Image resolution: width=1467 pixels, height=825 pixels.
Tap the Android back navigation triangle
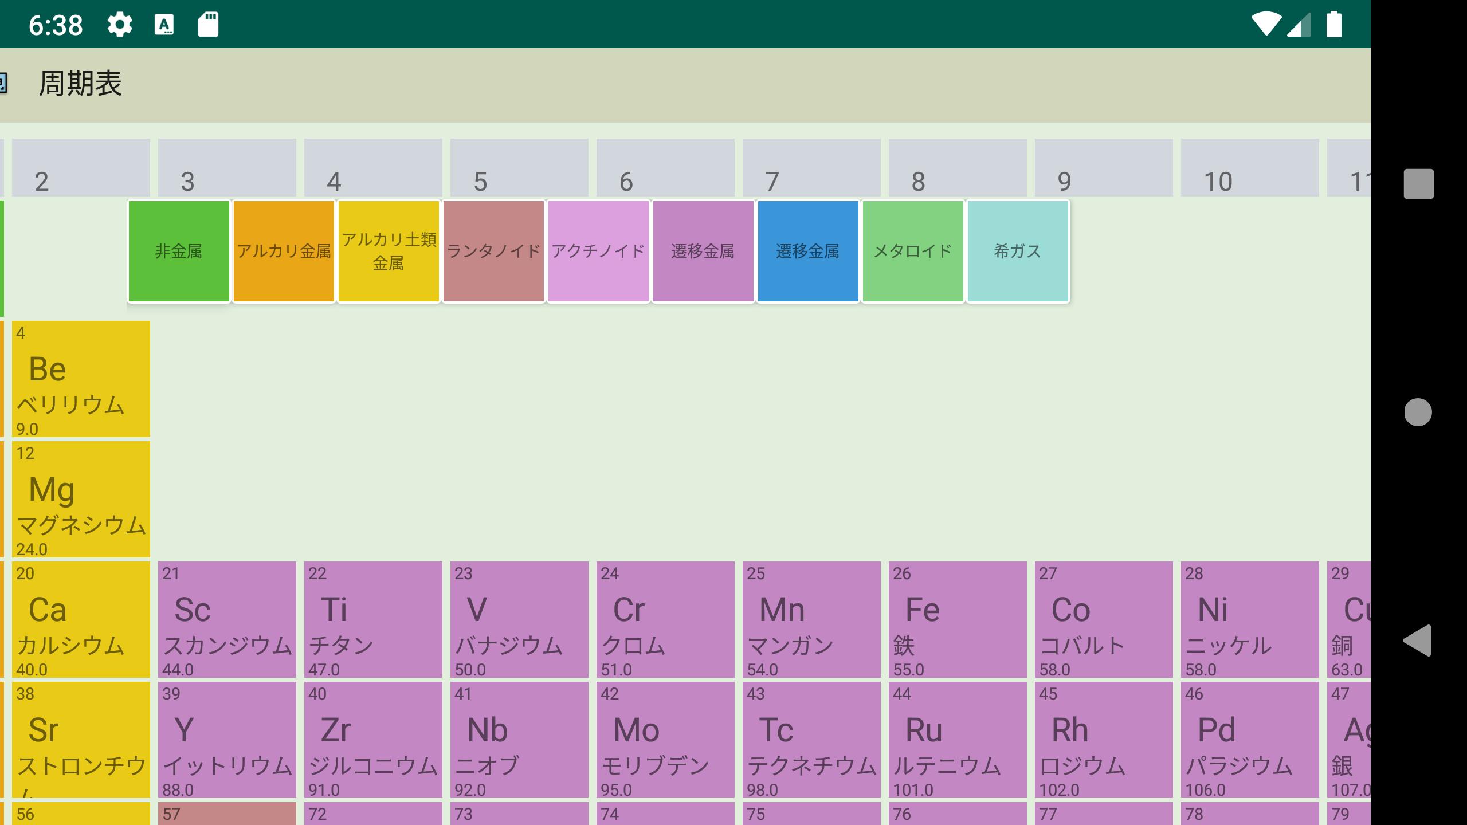[1417, 641]
